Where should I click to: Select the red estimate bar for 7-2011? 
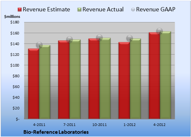pos(64,80)
